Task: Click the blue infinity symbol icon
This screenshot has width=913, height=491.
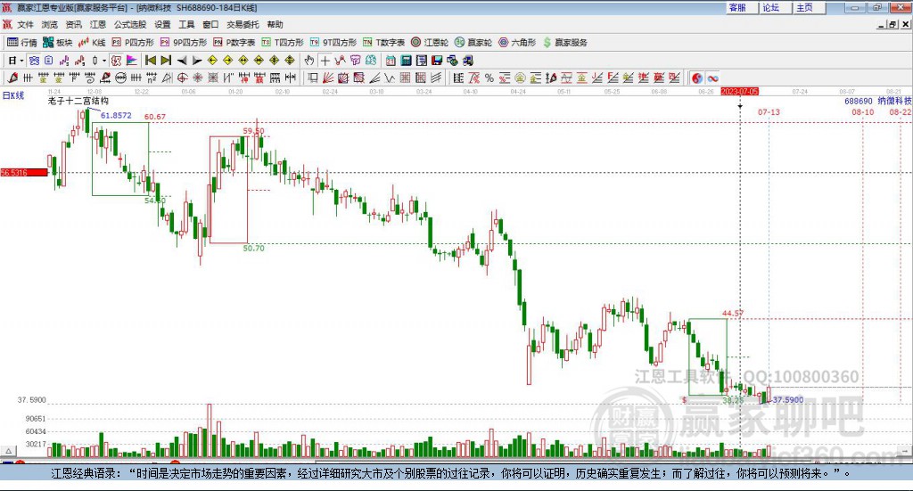Action: pos(712,78)
